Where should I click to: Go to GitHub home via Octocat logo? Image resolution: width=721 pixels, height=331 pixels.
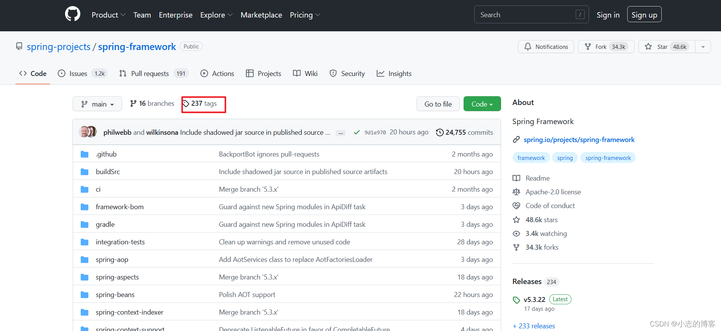coord(73,14)
